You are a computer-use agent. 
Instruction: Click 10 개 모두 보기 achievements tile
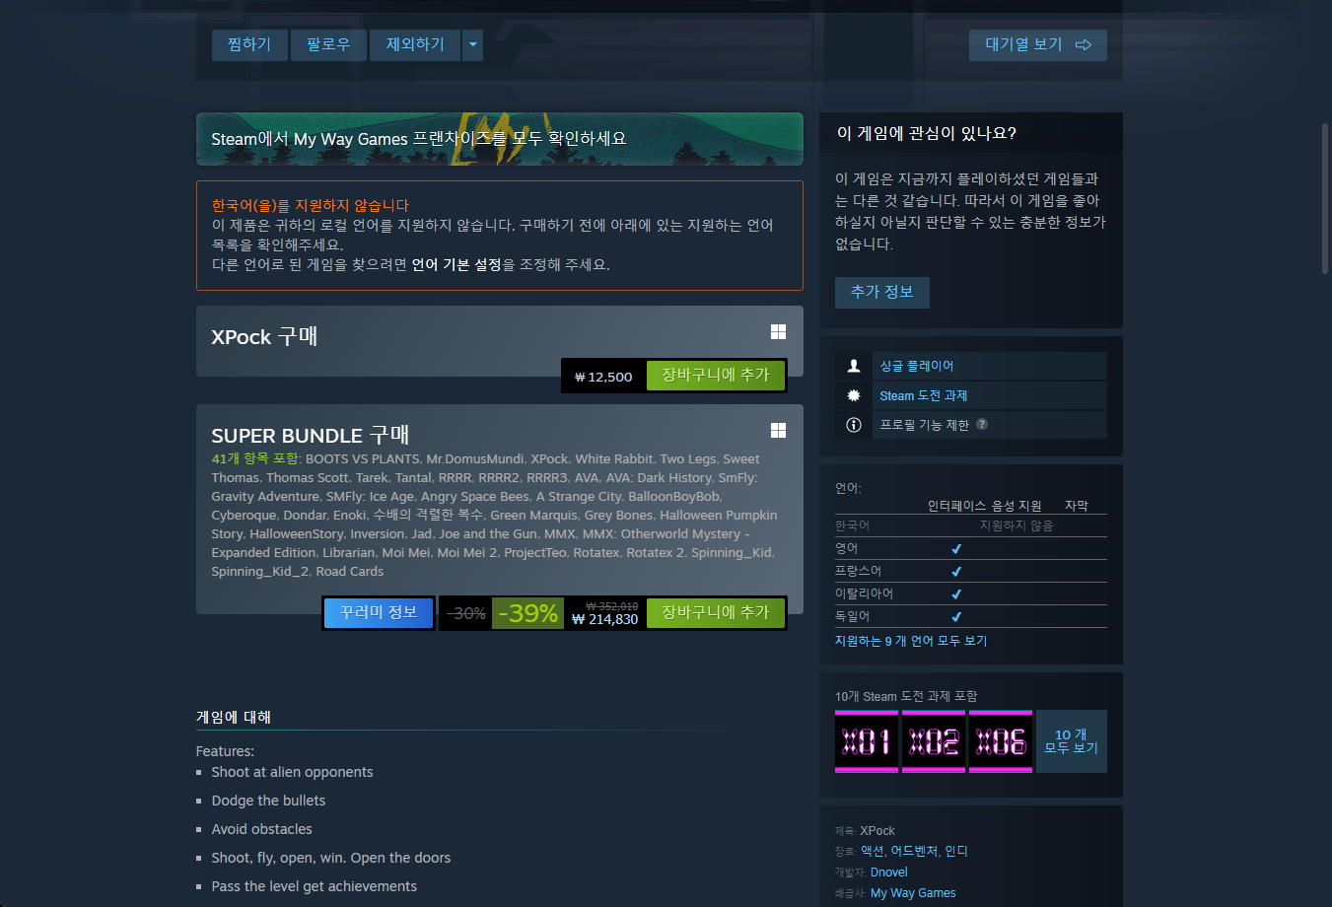pos(1072,741)
